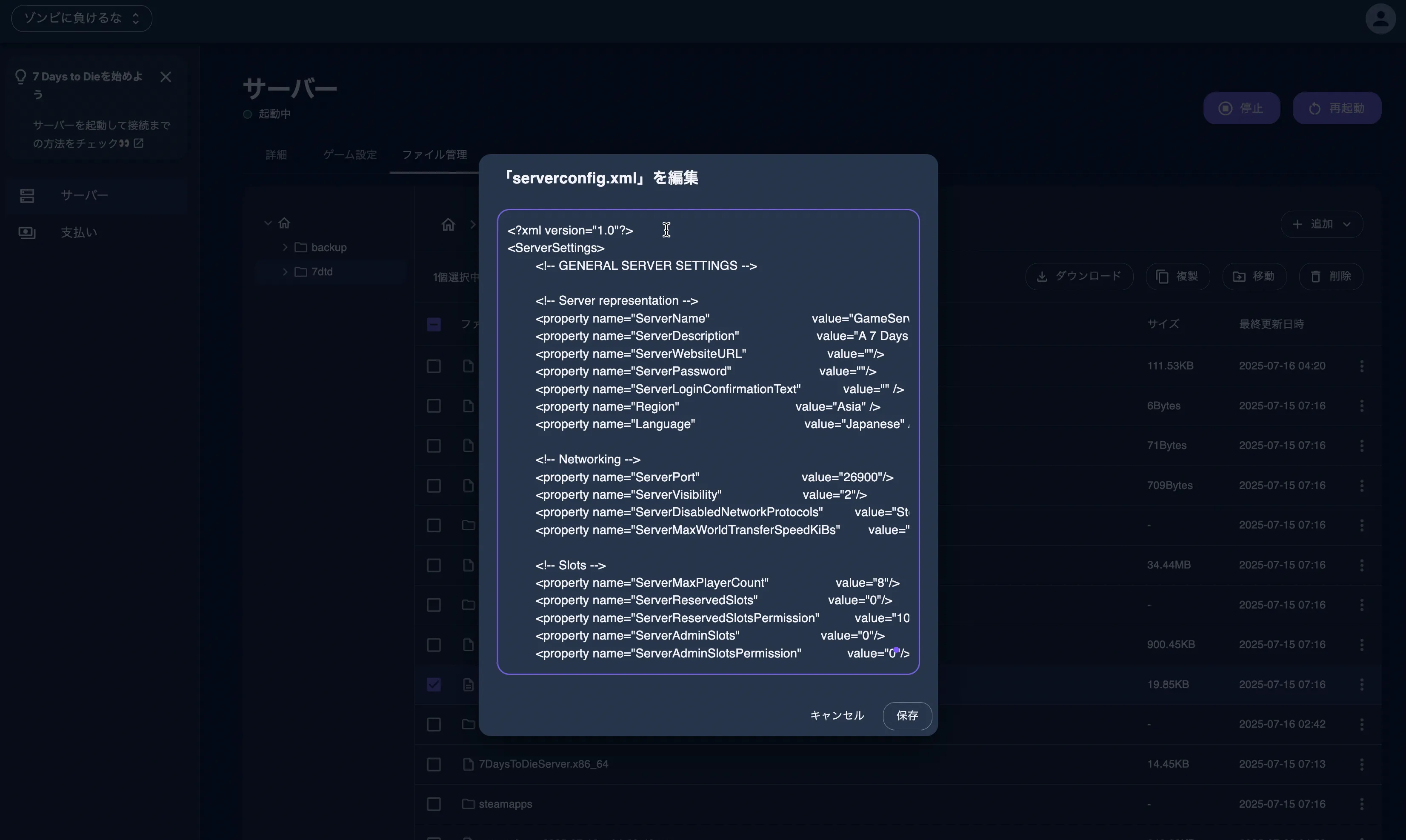Click the breadcrumb home icon

(448, 225)
